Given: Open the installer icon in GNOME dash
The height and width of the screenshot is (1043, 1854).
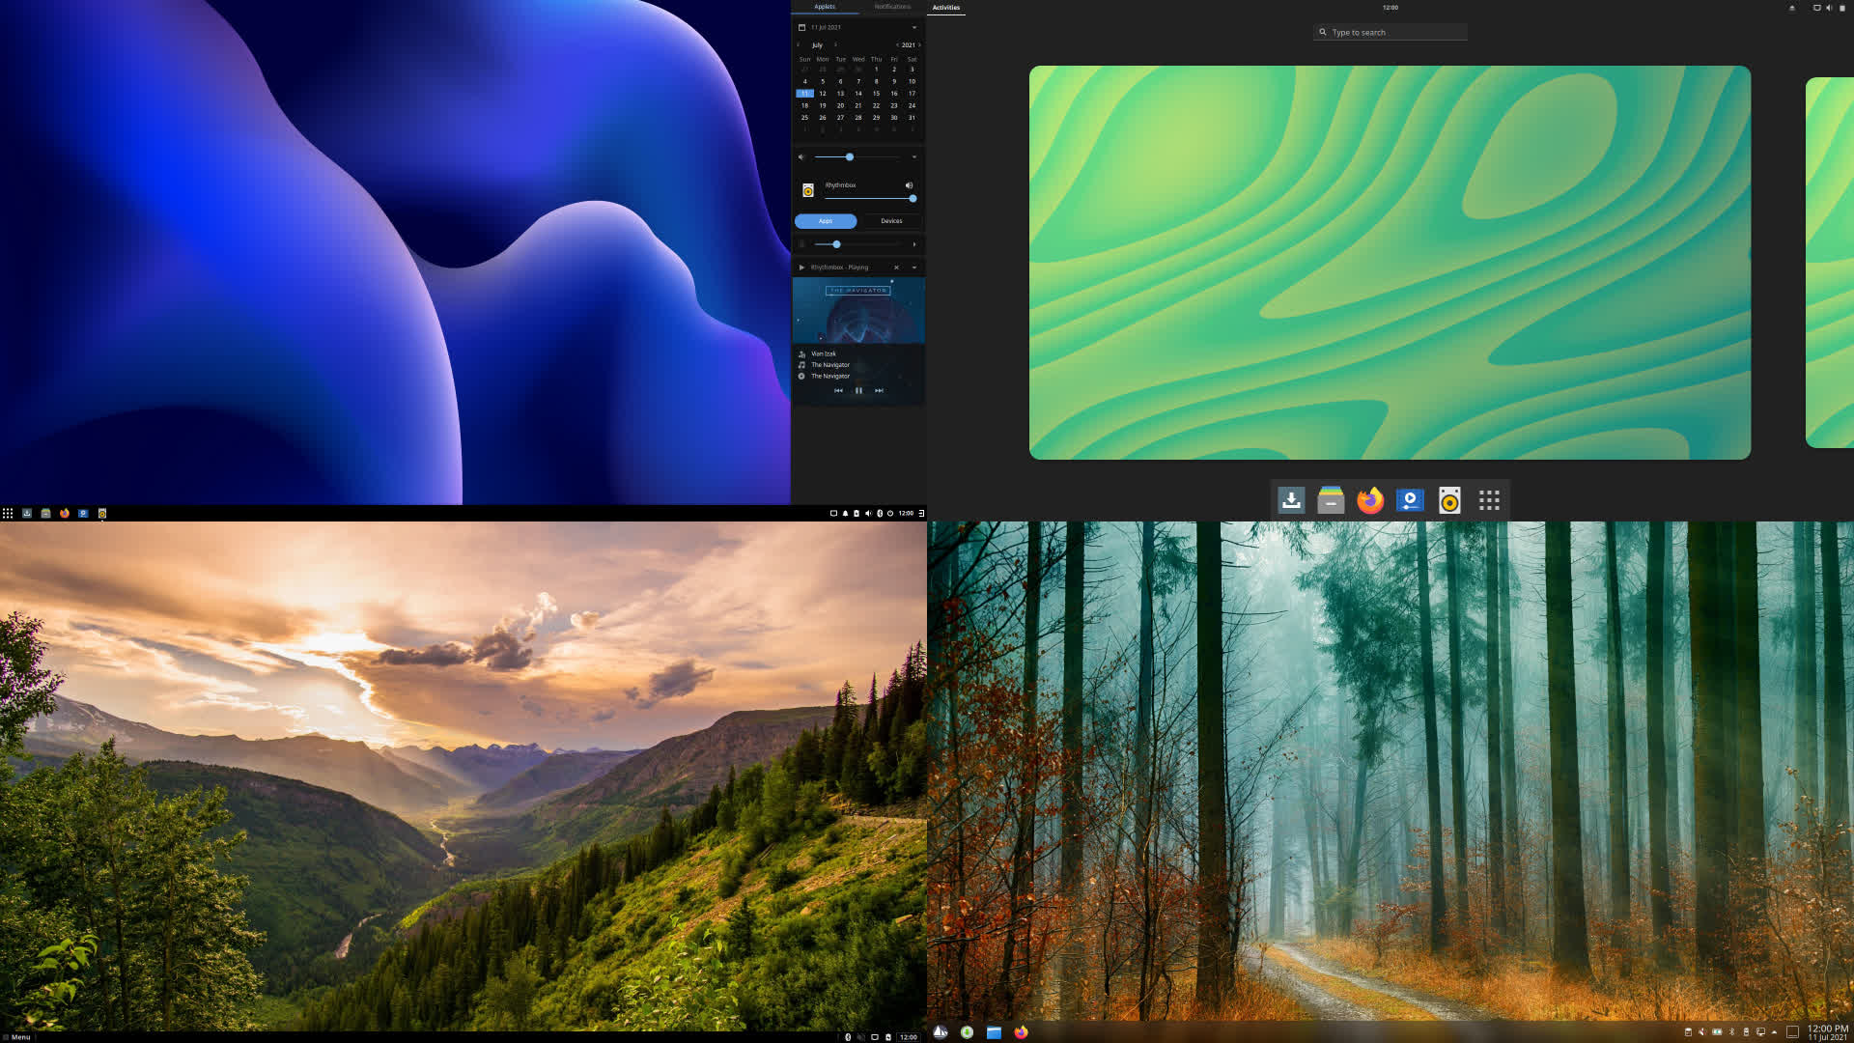Looking at the screenshot, I should coord(1291,500).
